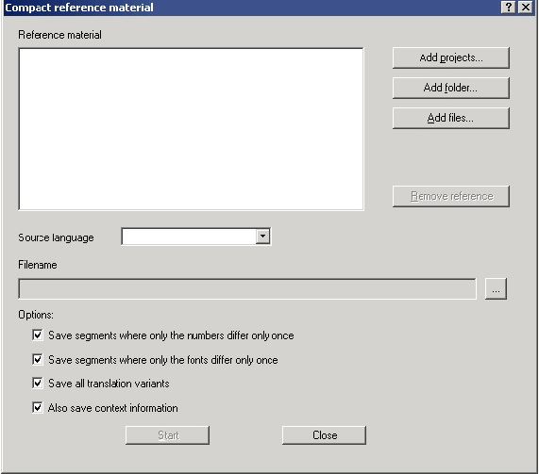Click the Compact reference material title bar
539x474 pixels.
pyautogui.click(x=251, y=8)
